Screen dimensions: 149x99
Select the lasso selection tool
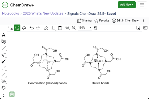(17, 28)
